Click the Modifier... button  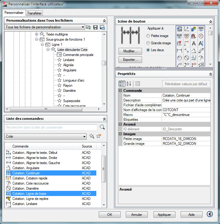[130, 51]
